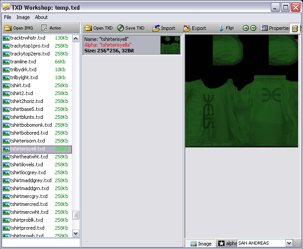Minimize the TXD Workshop window
Screen dimensions: 303x249
tap(275, 7)
